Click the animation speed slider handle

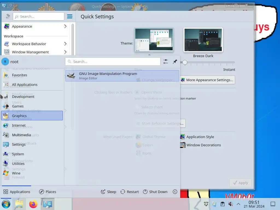click(185, 62)
